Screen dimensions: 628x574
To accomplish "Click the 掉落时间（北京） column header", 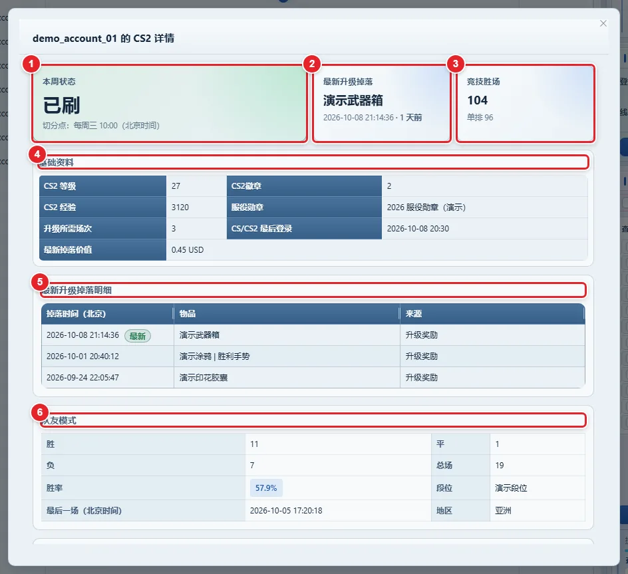I will click(x=107, y=314).
